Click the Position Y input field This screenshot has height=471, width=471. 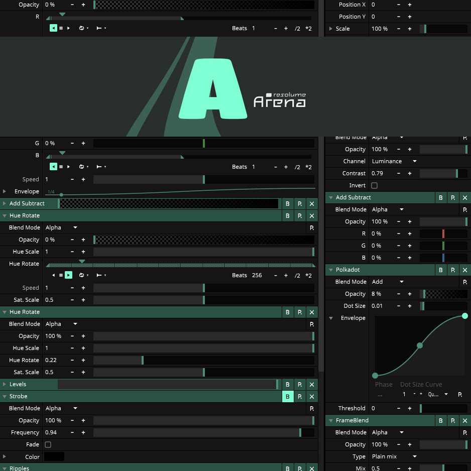pos(381,17)
